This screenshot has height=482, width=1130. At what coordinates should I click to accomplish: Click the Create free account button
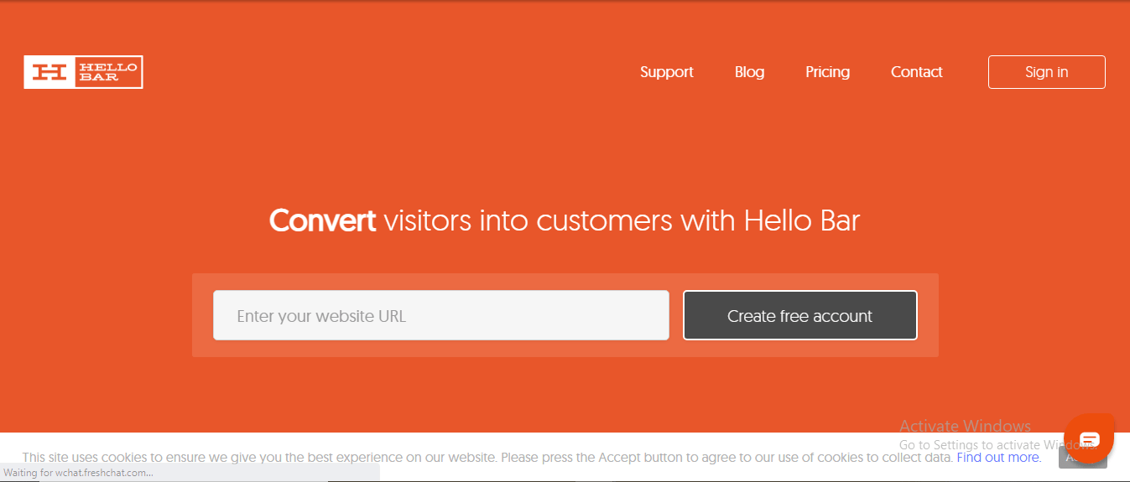coord(799,315)
